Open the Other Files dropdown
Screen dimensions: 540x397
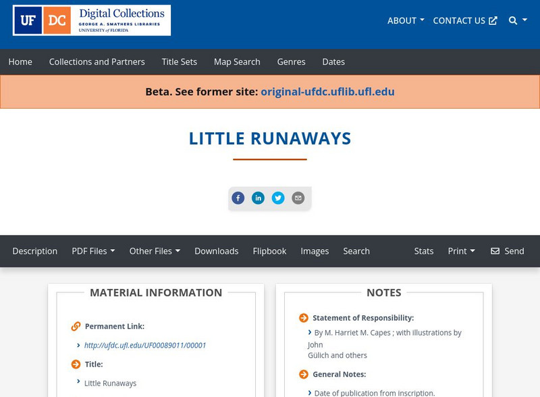(x=155, y=251)
